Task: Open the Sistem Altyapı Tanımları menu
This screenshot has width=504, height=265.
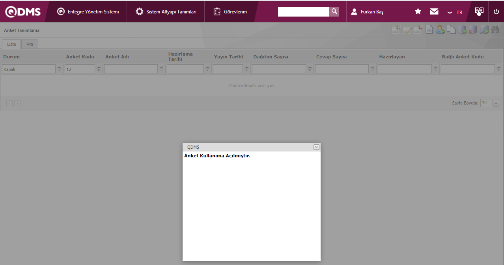Action: pyautogui.click(x=166, y=12)
